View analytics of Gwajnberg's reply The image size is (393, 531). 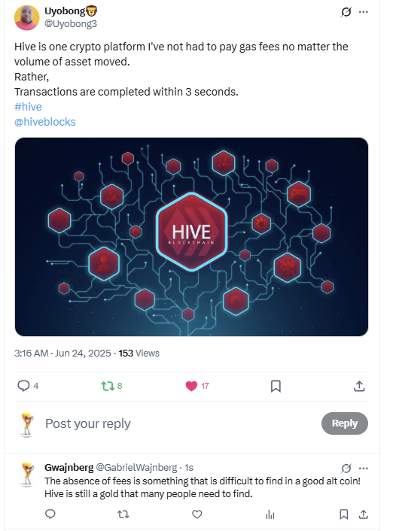(x=270, y=514)
